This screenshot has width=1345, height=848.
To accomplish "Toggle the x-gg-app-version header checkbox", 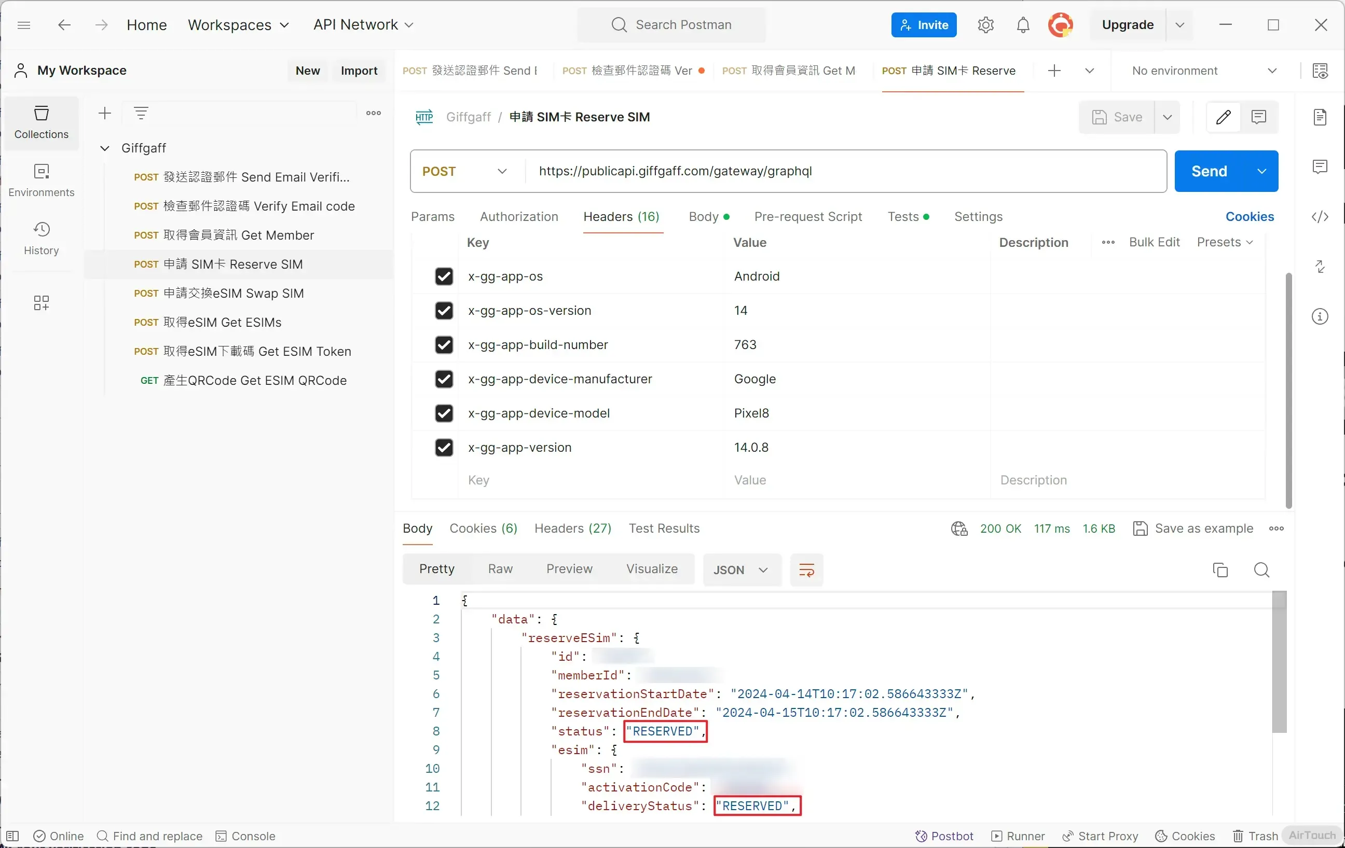I will pos(444,447).
